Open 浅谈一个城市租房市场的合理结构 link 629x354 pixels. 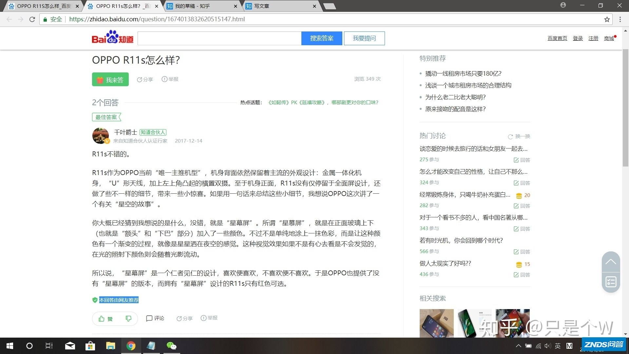point(468,85)
